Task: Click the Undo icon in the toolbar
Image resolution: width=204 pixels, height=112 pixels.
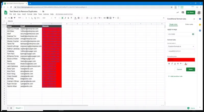Action: click(x=6, y=18)
